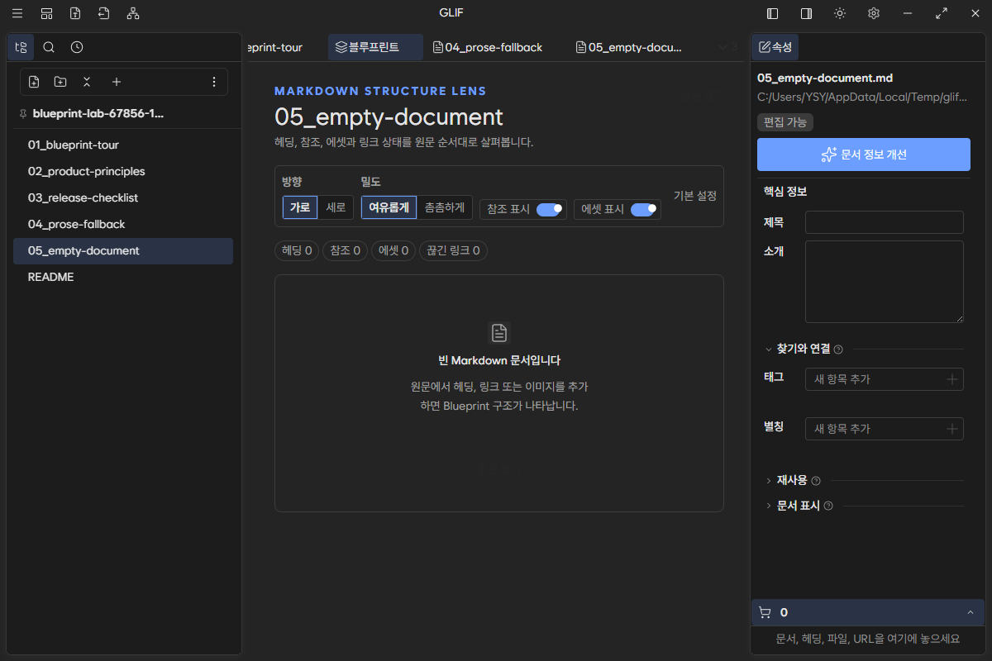Click the 끊긴 링크 0 chip
The image size is (992, 661).
[453, 250]
